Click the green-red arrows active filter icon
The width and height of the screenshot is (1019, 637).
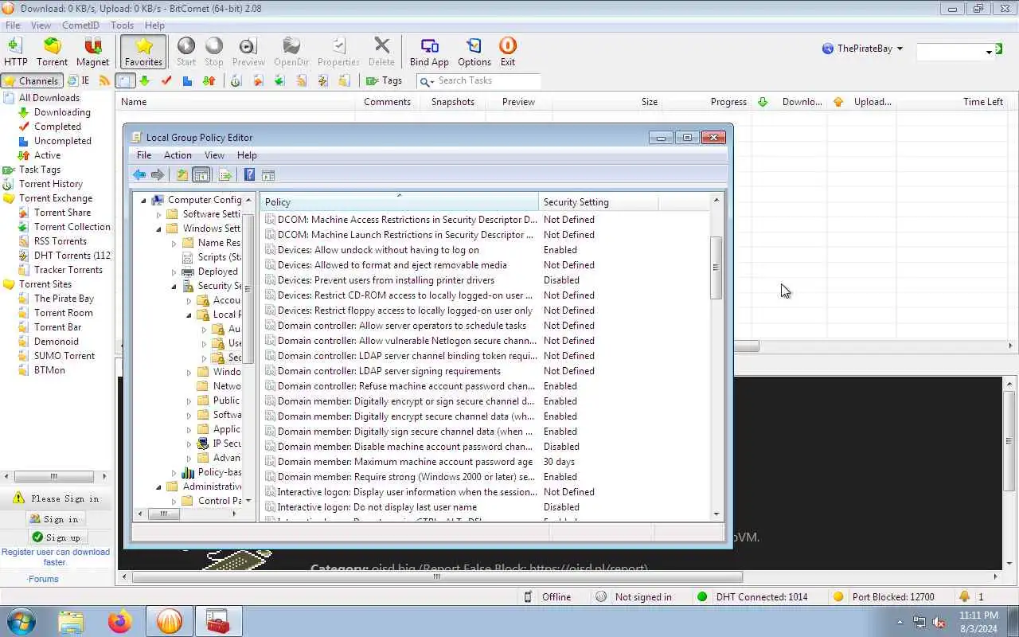[x=209, y=80]
